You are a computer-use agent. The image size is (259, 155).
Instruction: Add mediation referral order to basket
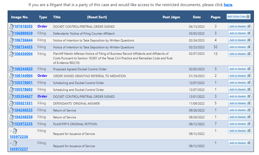click(240, 76)
